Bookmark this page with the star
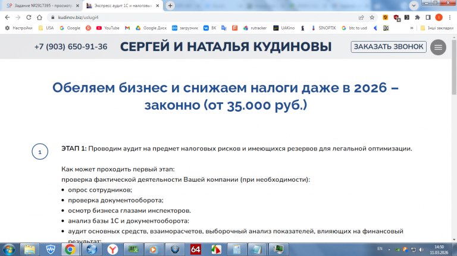 (372, 17)
